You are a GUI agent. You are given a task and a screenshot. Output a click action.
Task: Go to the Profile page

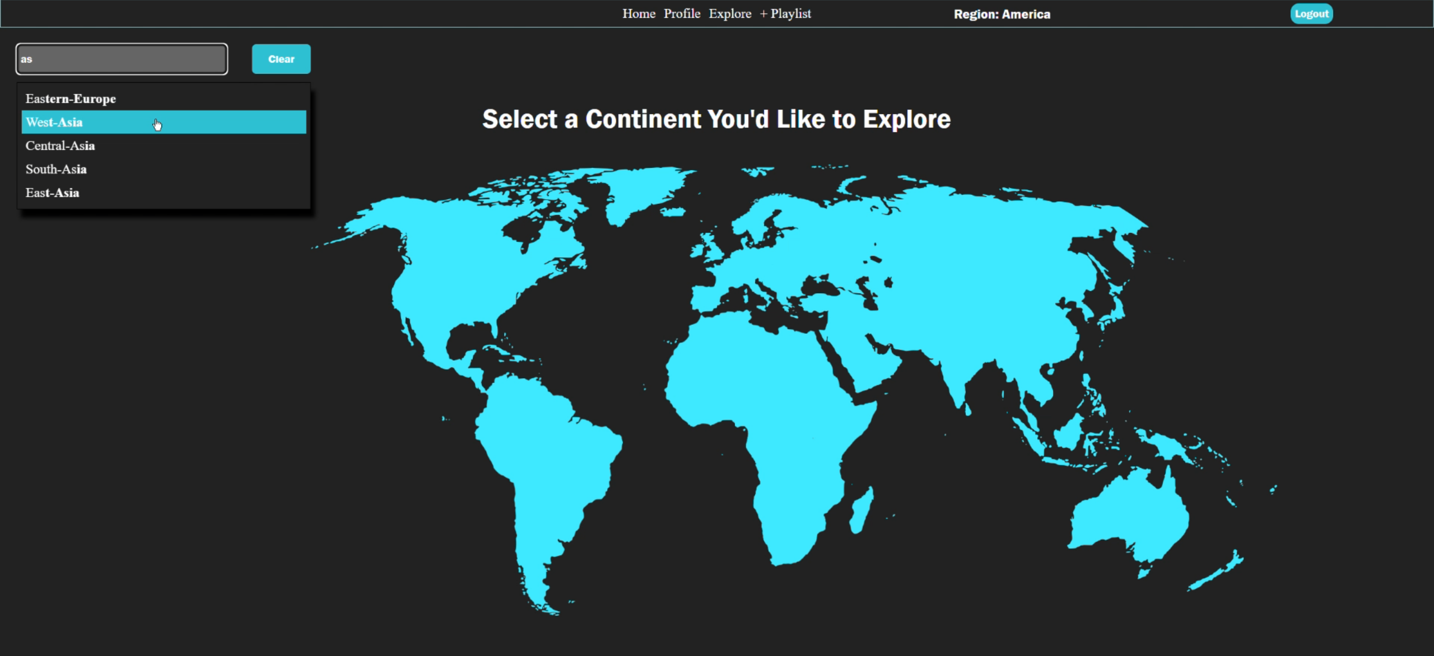[x=682, y=14]
